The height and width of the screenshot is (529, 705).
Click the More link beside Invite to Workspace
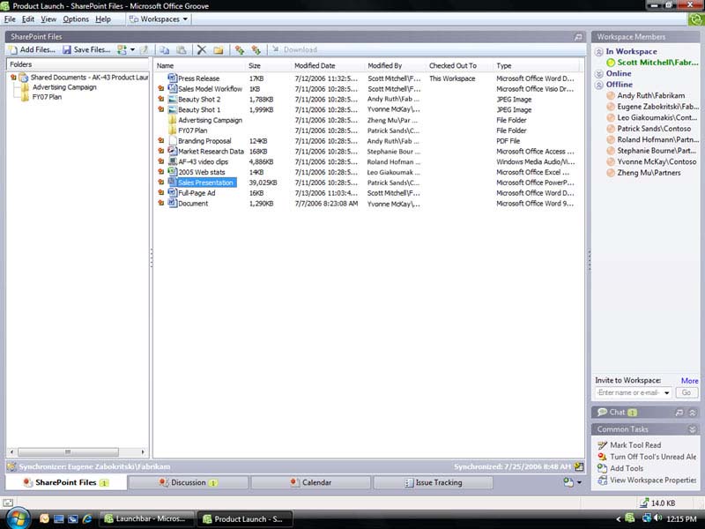tap(689, 381)
